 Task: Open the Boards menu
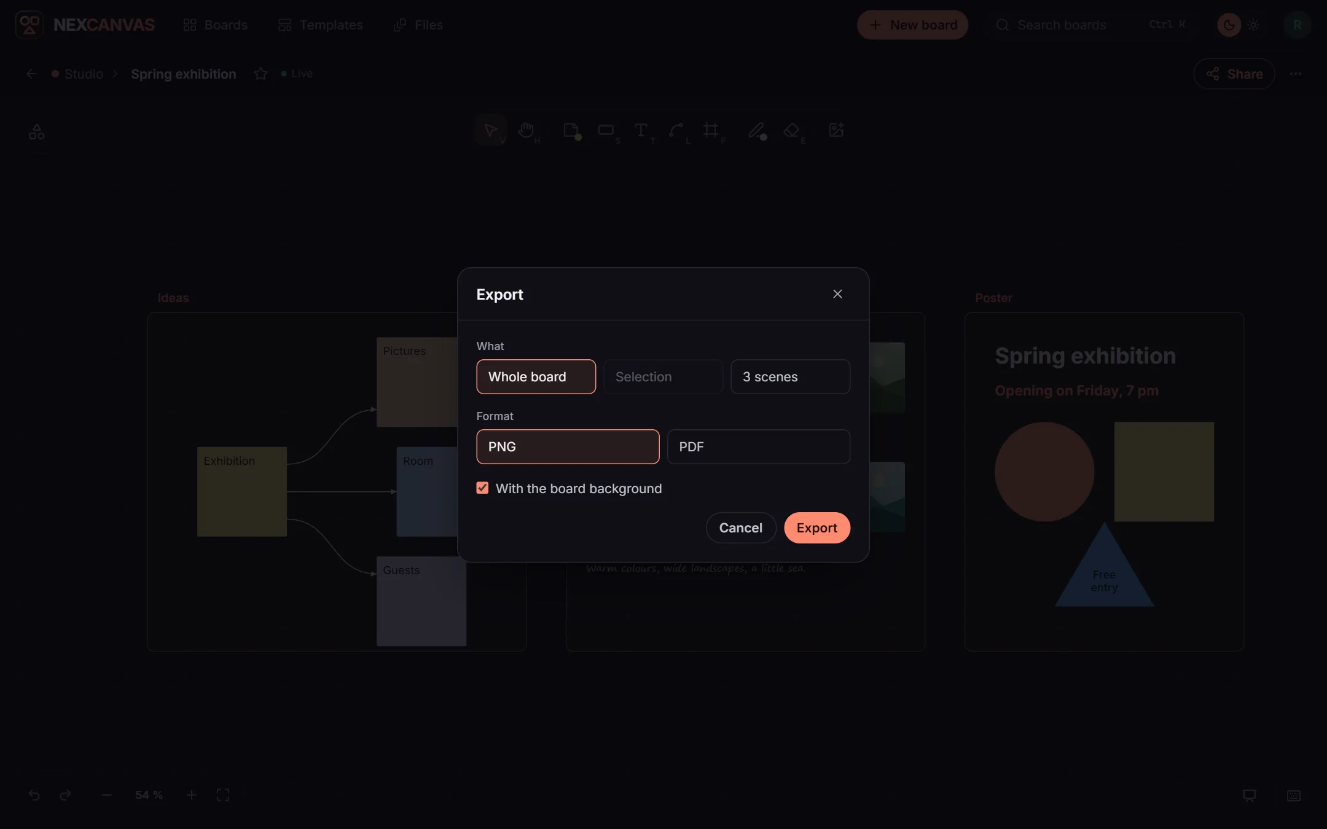point(215,25)
